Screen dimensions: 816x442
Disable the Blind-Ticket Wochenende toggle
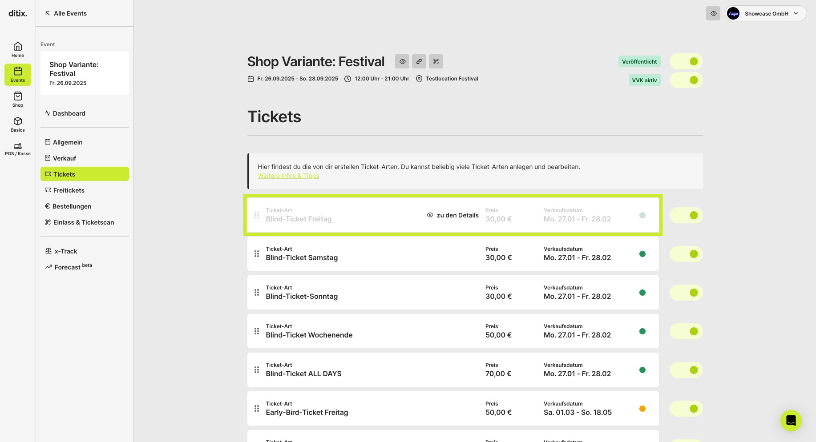686,331
